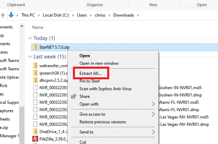The width and height of the screenshot is (218, 144).
Task: Open the note Upload item in navigation pane
Action: pos(9,77)
